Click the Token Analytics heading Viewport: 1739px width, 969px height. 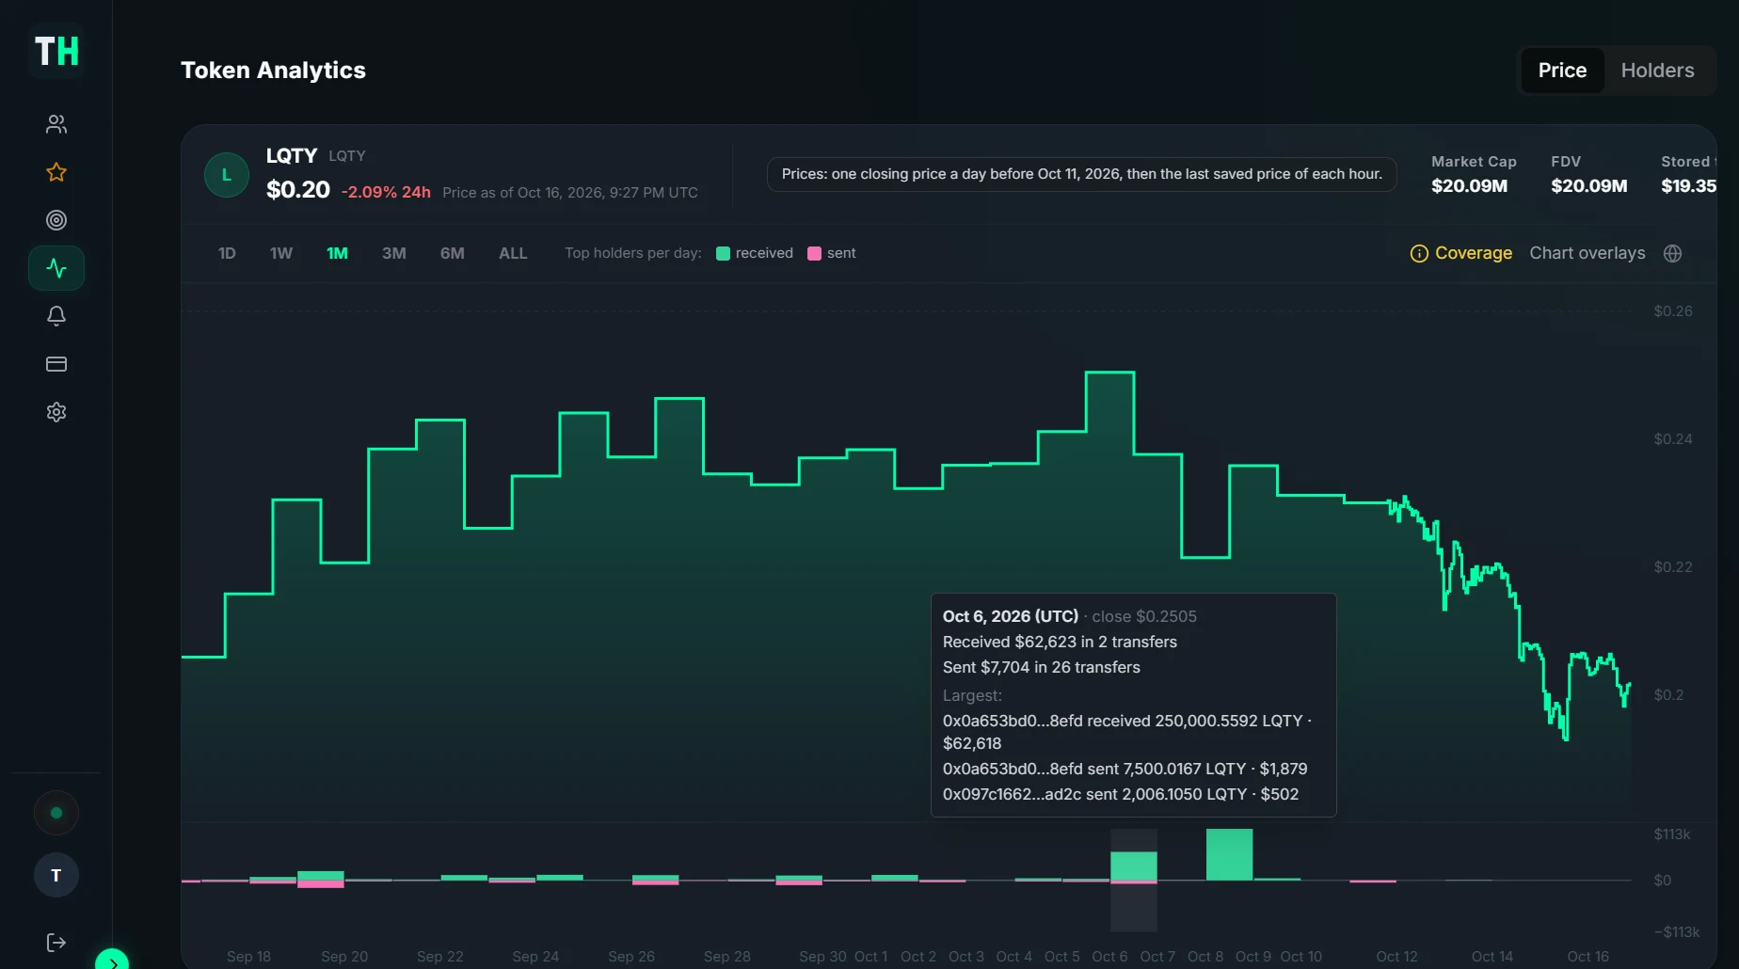pos(273,71)
